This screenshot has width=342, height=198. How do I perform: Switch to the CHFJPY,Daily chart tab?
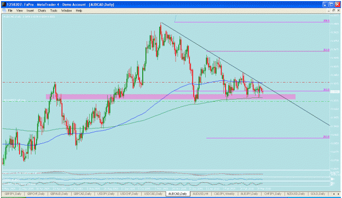(273, 194)
